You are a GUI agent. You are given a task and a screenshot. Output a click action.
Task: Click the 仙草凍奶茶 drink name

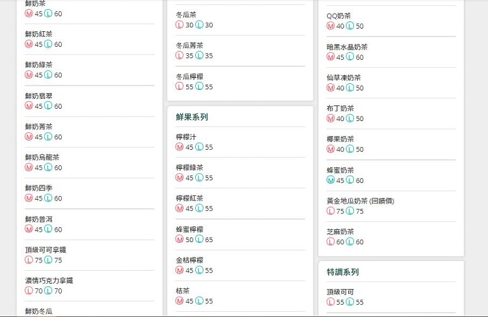[345, 77]
